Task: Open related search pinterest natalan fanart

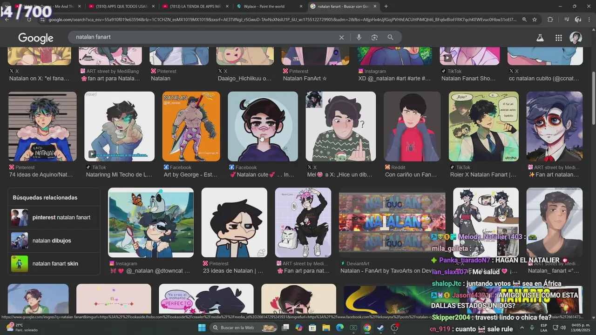Action: [54, 217]
